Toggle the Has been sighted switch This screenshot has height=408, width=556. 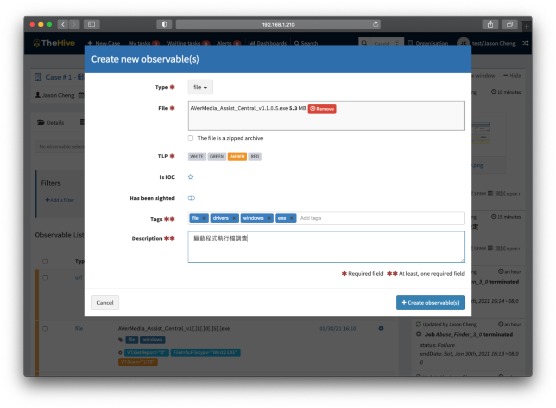(191, 198)
